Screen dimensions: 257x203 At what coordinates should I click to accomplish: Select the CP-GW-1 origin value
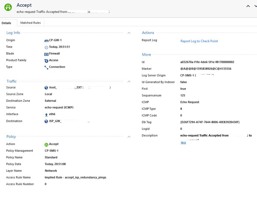coord(55,40)
